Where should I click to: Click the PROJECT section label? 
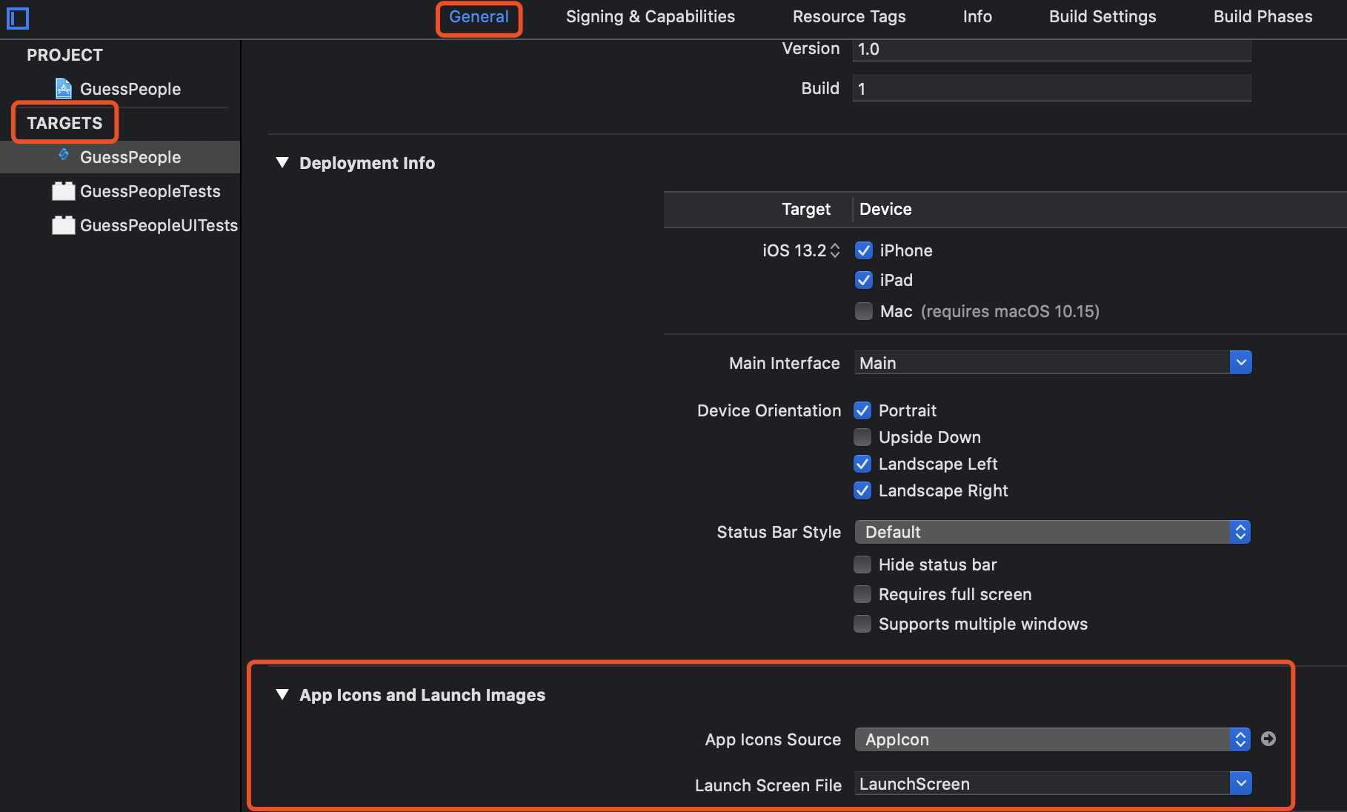tap(64, 55)
